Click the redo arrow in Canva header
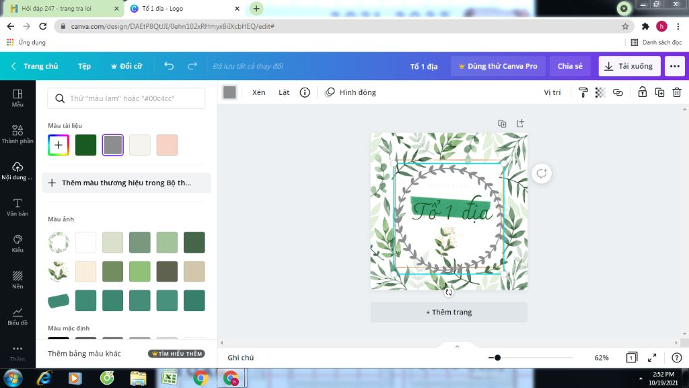This screenshot has height=388, width=689. [x=192, y=66]
